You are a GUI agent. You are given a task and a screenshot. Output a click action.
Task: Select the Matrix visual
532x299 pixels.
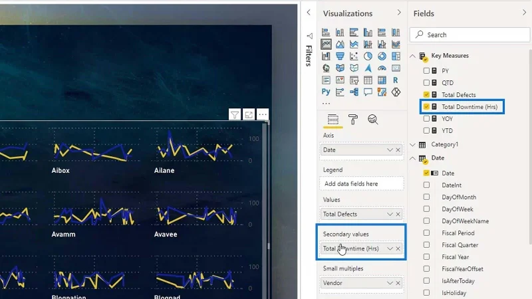(382, 80)
